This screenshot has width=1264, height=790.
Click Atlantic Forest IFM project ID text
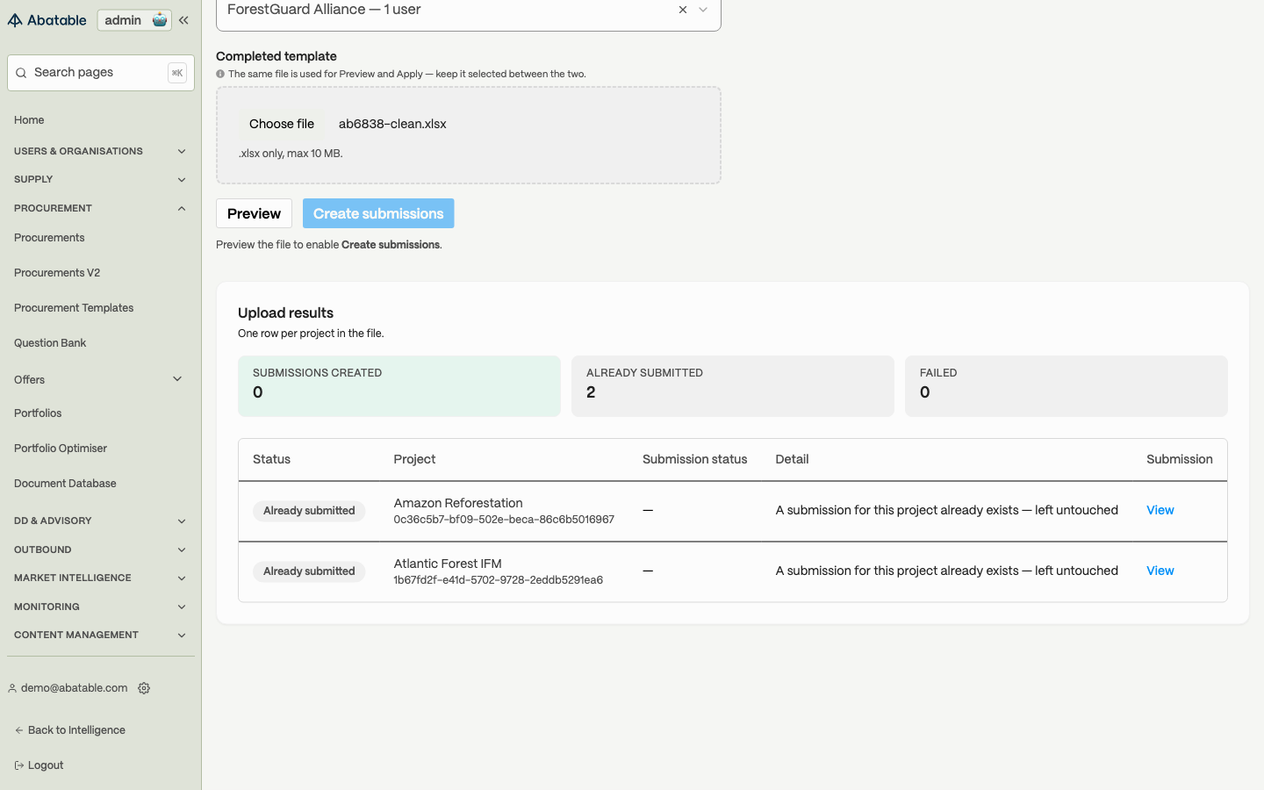coord(499,580)
